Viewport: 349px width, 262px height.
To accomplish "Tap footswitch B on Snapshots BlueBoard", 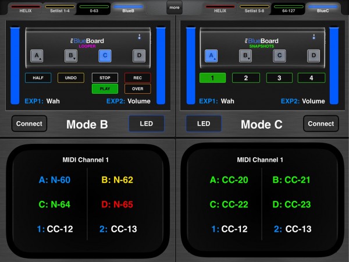I will point(245,56).
